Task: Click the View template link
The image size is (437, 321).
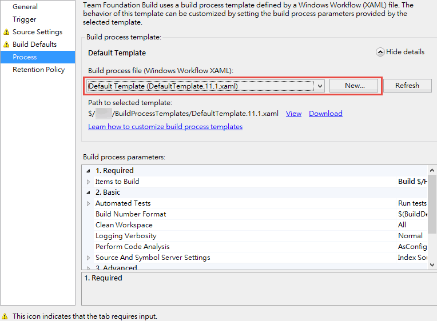Action: (x=293, y=114)
